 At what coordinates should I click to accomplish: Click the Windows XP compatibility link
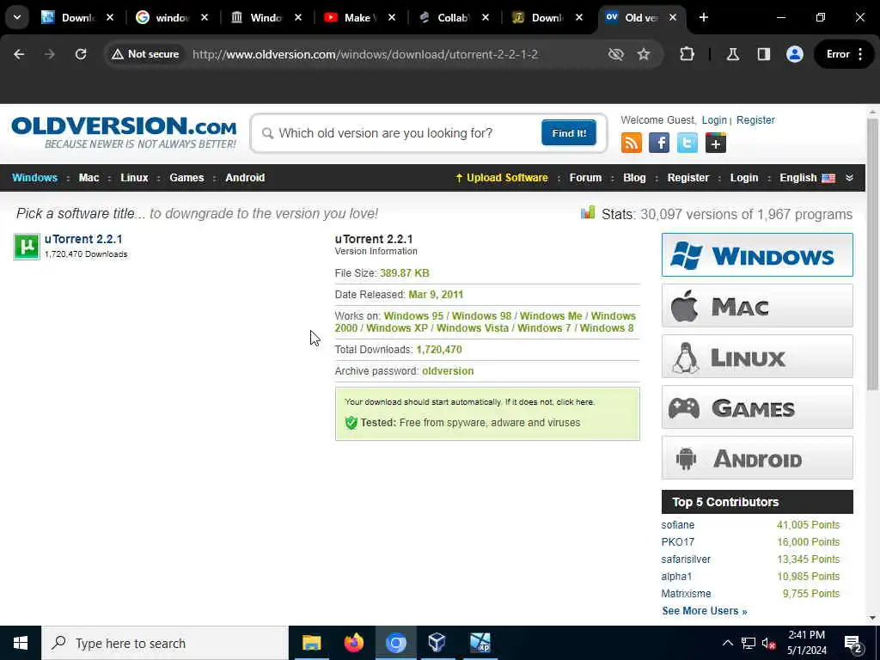click(x=397, y=328)
